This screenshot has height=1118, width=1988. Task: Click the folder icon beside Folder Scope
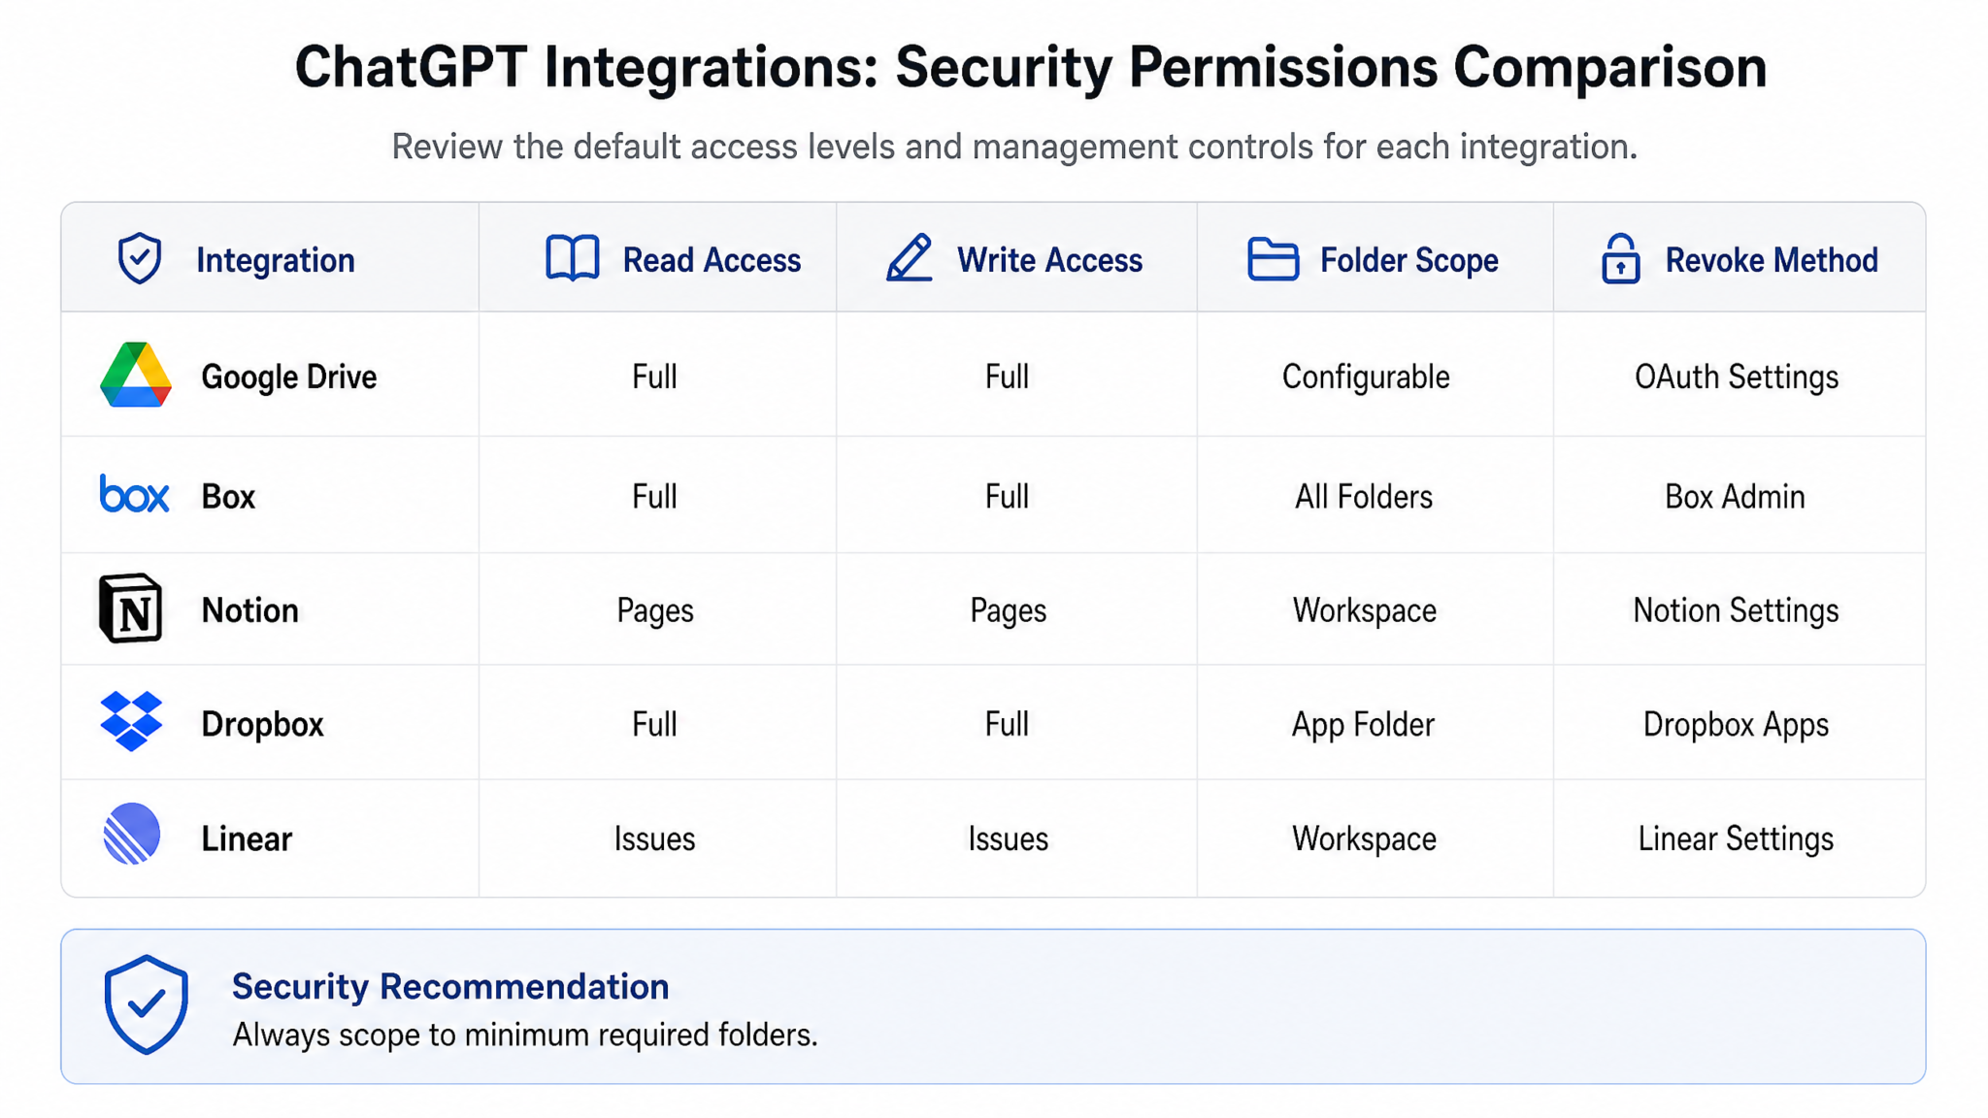(1273, 258)
